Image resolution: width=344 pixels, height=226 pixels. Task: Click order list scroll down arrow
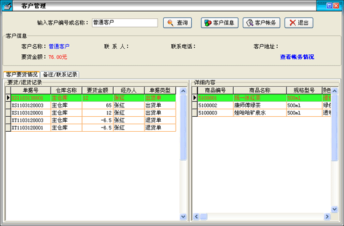(183, 217)
